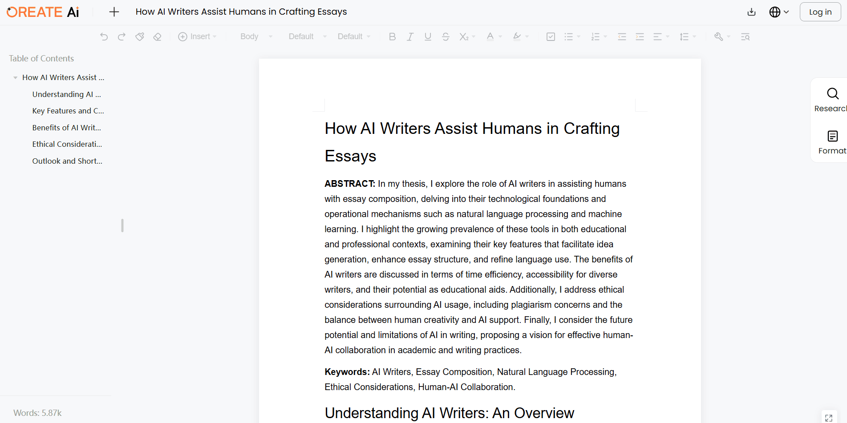This screenshot has width=847, height=423.
Task: Undo the last edit
Action: pyautogui.click(x=104, y=36)
